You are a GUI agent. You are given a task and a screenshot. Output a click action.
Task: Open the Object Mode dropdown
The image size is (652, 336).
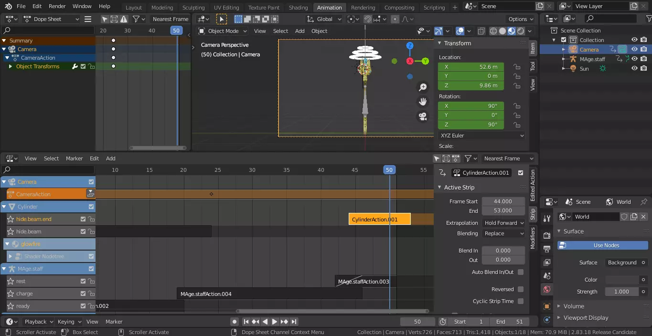coord(223,31)
